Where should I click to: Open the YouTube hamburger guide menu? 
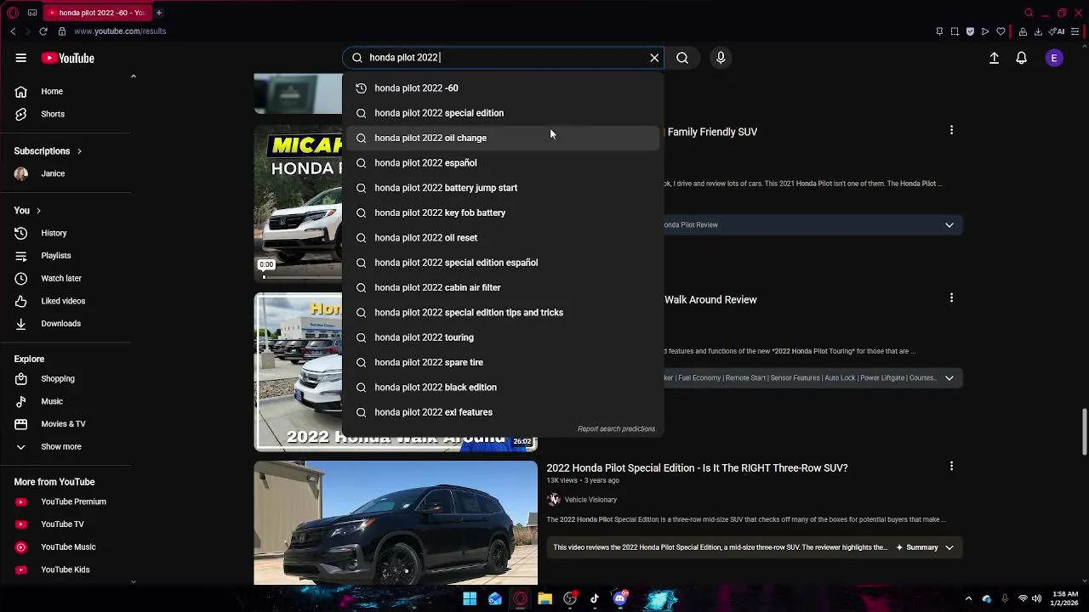pyautogui.click(x=20, y=58)
